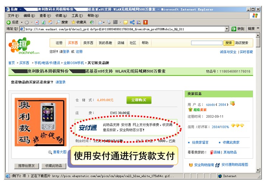
Task: Select the 我的易趣 navigation tab
Action: (x=105, y=43)
